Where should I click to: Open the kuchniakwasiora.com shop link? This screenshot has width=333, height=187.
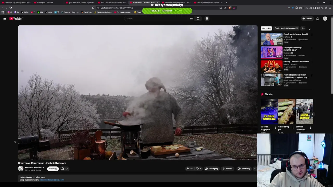pyautogui.click(x=52, y=180)
